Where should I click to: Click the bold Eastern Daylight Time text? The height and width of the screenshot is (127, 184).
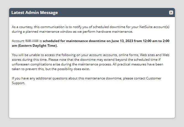[x=37, y=46]
